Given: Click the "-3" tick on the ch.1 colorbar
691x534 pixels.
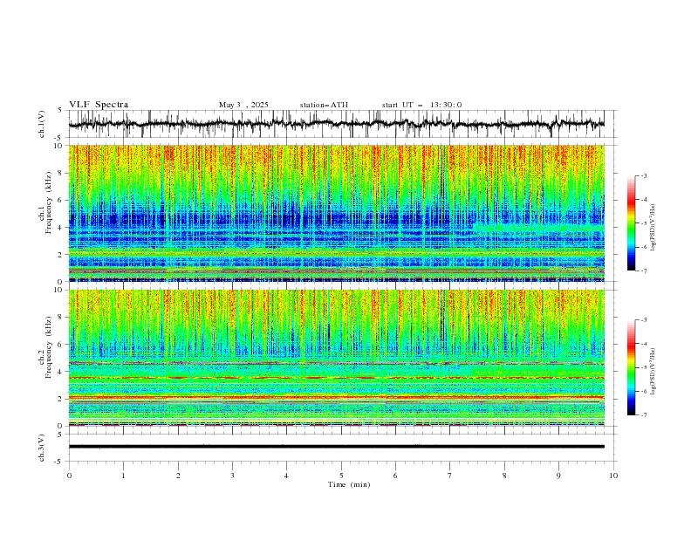Looking at the screenshot, I should point(643,175).
